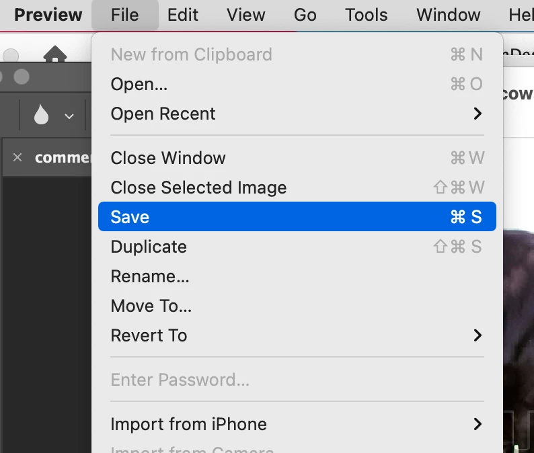Screen dimensions: 534x453
Task: Open the Edit menu
Action: pos(182,15)
